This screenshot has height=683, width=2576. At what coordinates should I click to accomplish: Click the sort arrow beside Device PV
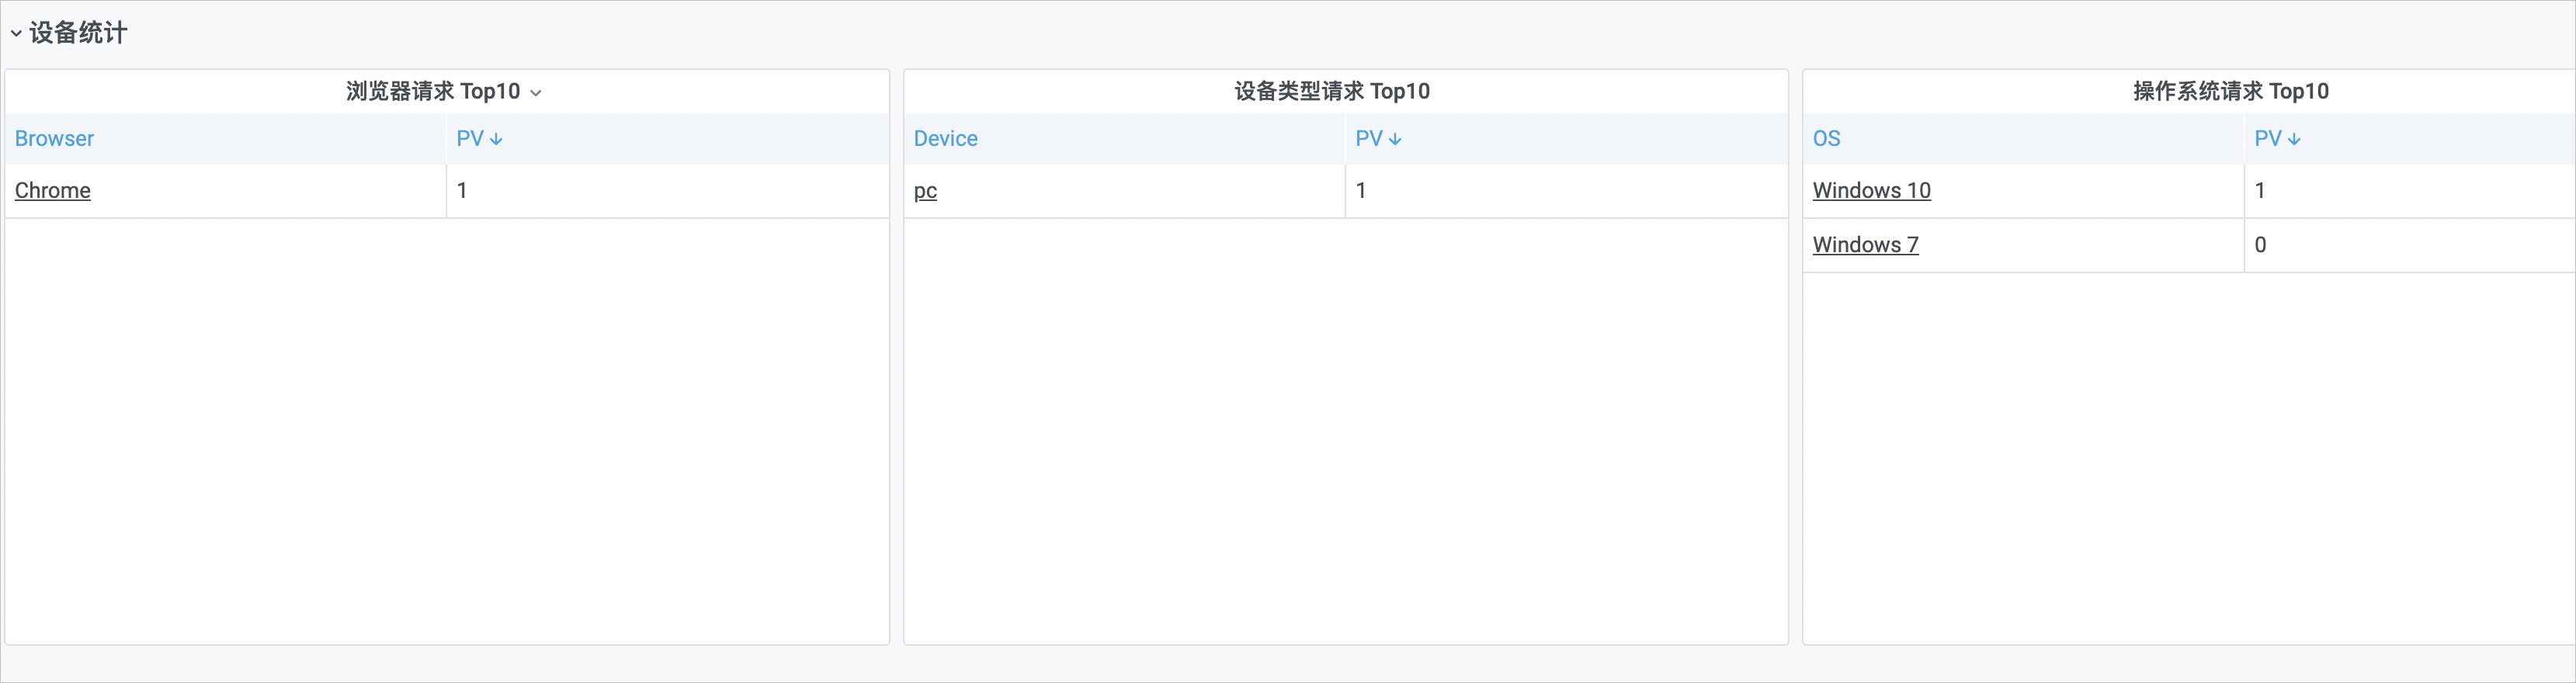[x=1395, y=139]
